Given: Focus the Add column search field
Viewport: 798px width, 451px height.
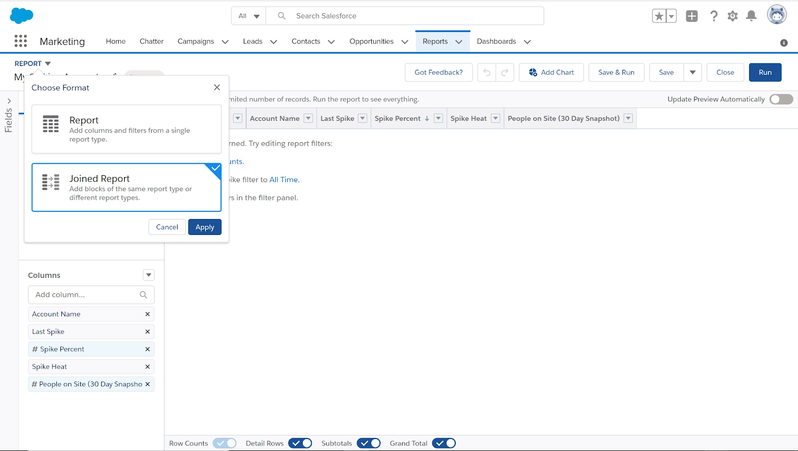Looking at the screenshot, I should coord(91,295).
